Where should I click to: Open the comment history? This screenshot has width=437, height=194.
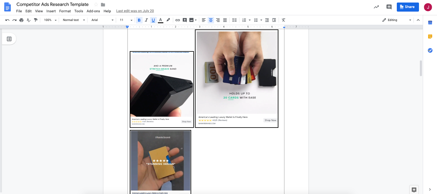[x=389, y=7]
